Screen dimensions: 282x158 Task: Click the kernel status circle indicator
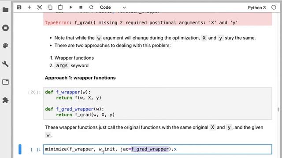[274, 7]
